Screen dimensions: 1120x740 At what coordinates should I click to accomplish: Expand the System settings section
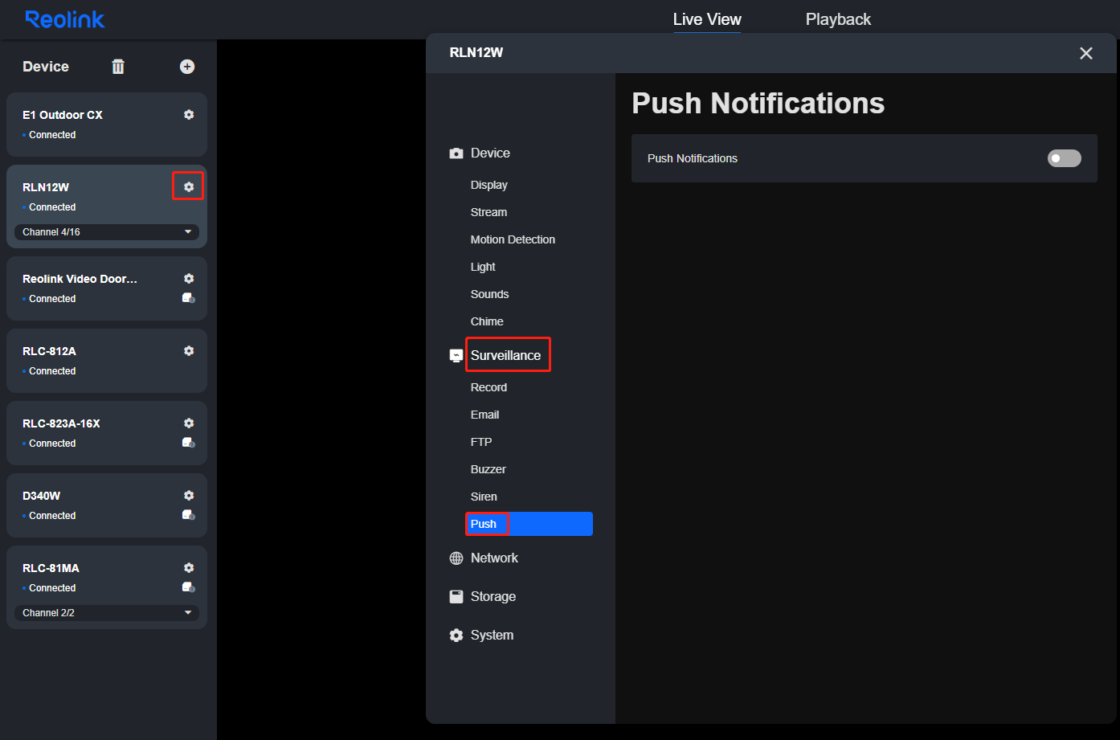492,636
